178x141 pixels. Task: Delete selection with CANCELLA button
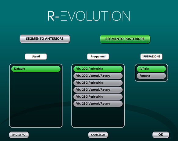[x=98, y=135]
